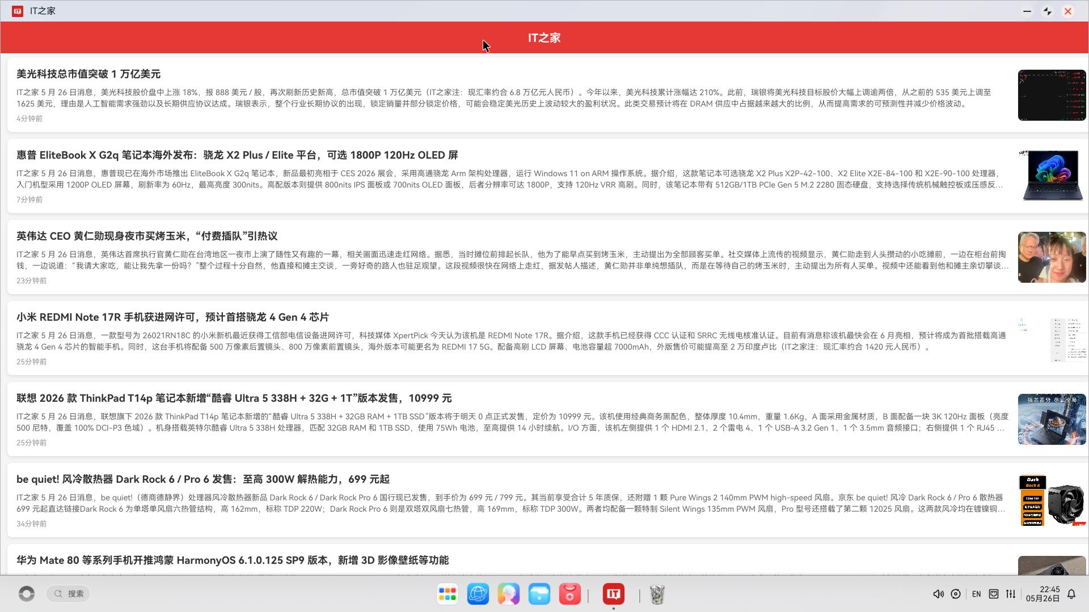Open the notification bell icon
The height and width of the screenshot is (612, 1089).
point(1071,594)
